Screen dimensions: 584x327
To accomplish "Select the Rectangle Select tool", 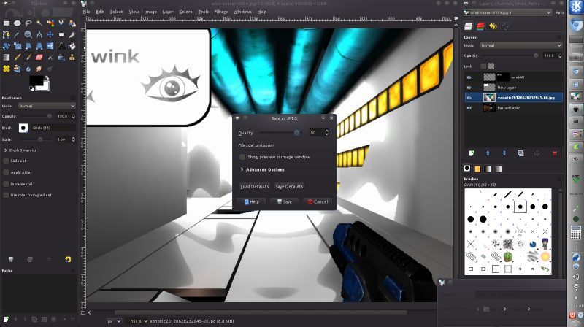I will (7, 23).
